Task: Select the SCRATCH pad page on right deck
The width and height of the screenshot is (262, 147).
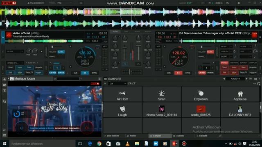Action: point(244,63)
